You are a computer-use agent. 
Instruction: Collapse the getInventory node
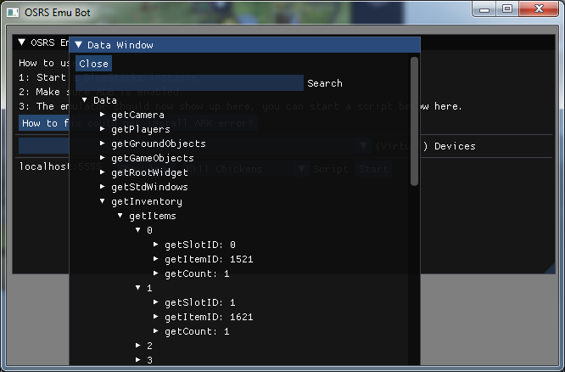(103, 201)
